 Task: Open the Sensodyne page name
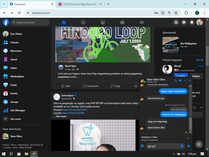click(x=67, y=95)
